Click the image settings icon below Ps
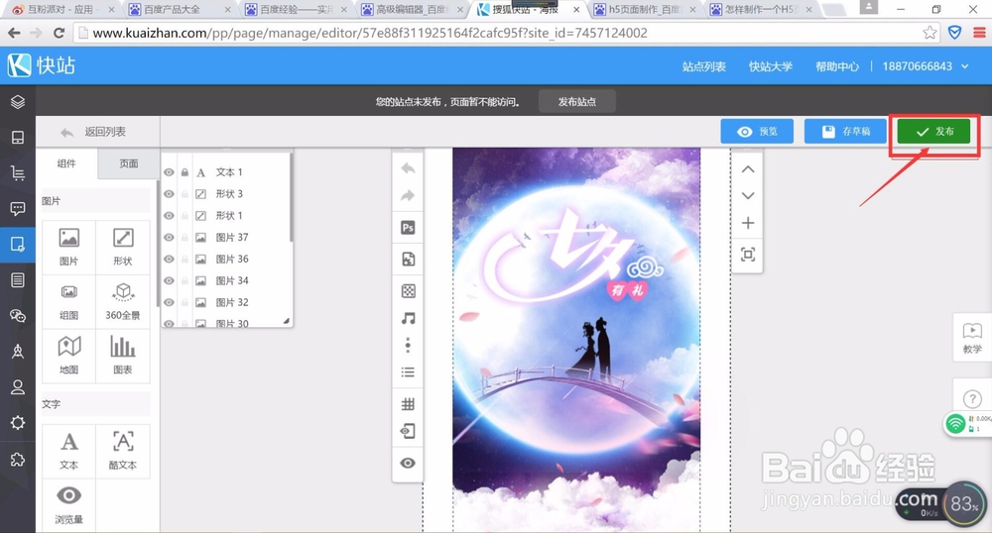The image size is (992, 533). click(408, 259)
